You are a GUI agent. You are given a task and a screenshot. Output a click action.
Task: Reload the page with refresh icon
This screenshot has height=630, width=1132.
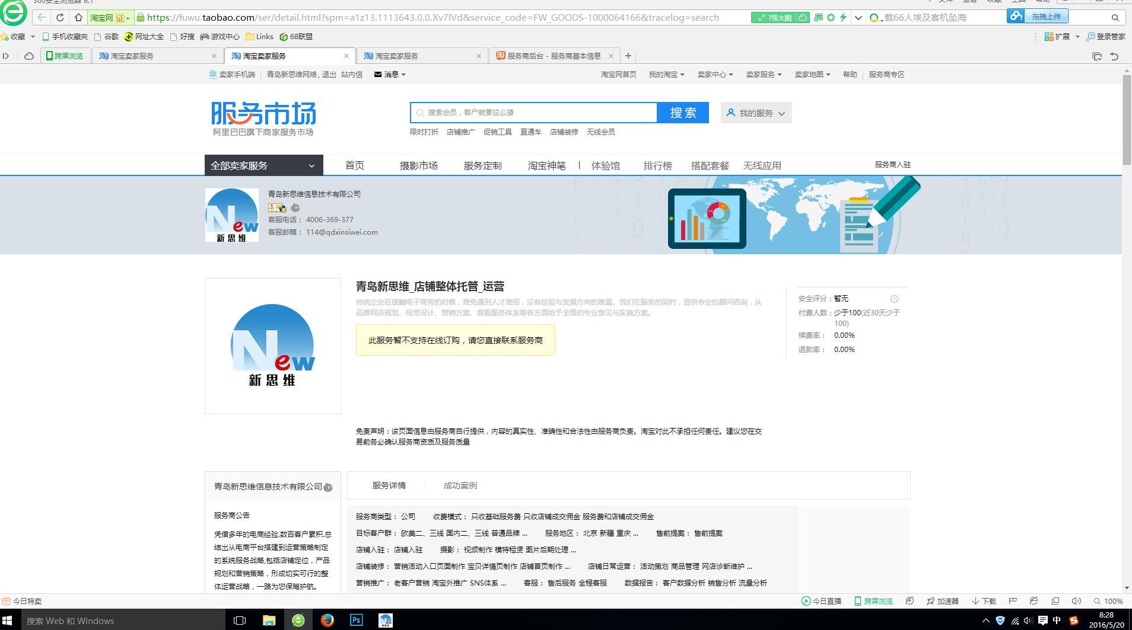[60, 17]
